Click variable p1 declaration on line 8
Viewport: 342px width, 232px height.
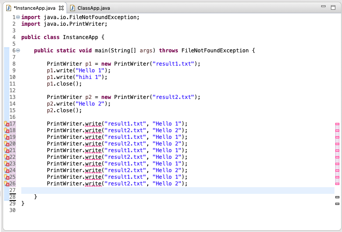(x=88, y=64)
